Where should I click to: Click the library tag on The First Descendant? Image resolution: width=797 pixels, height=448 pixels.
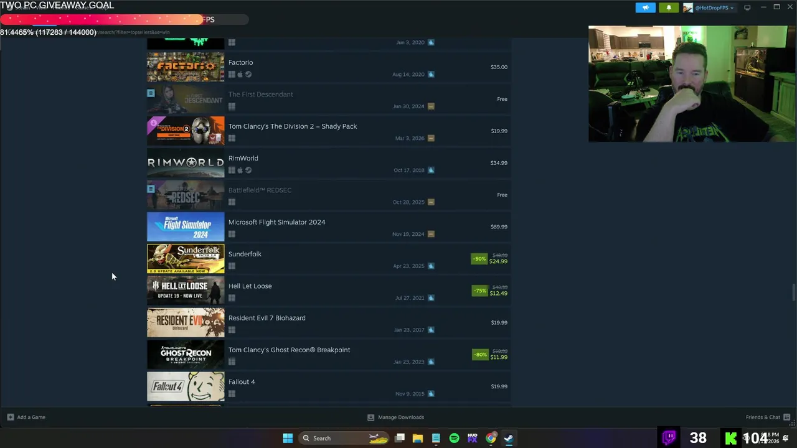click(151, 93)
